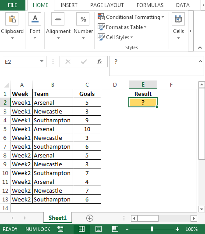The height and width of the screenshot is (234, 205).
Task: Open the Clipboard paste icon group
Action: coord(12,19)
